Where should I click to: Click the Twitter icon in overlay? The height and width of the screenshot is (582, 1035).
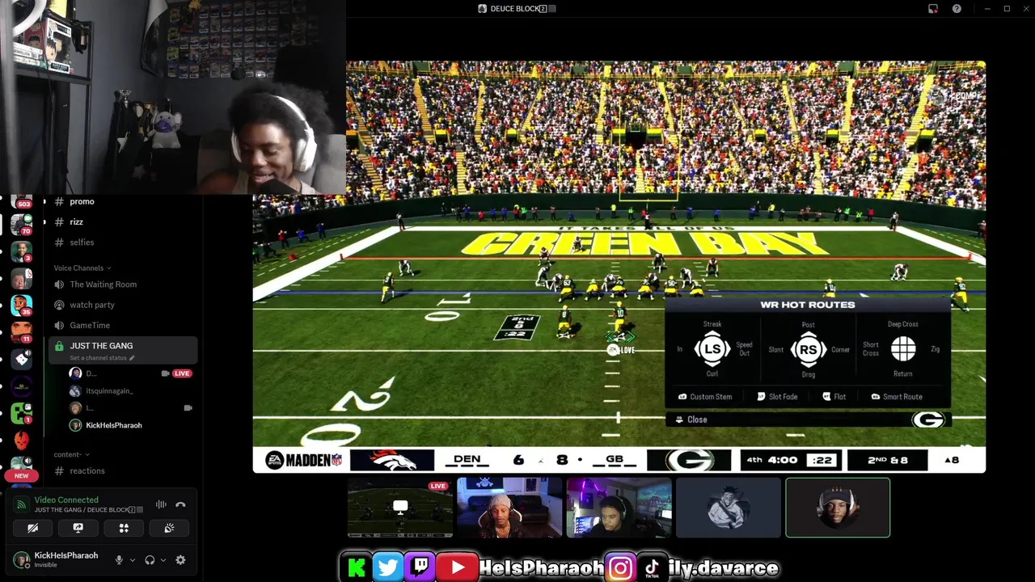[388, 567]
